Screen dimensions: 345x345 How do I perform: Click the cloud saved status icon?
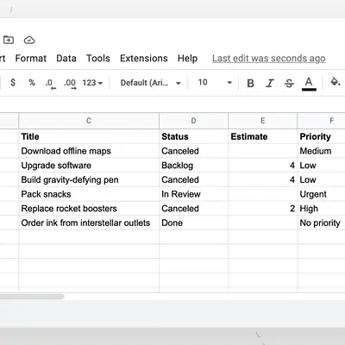(29, 40)
